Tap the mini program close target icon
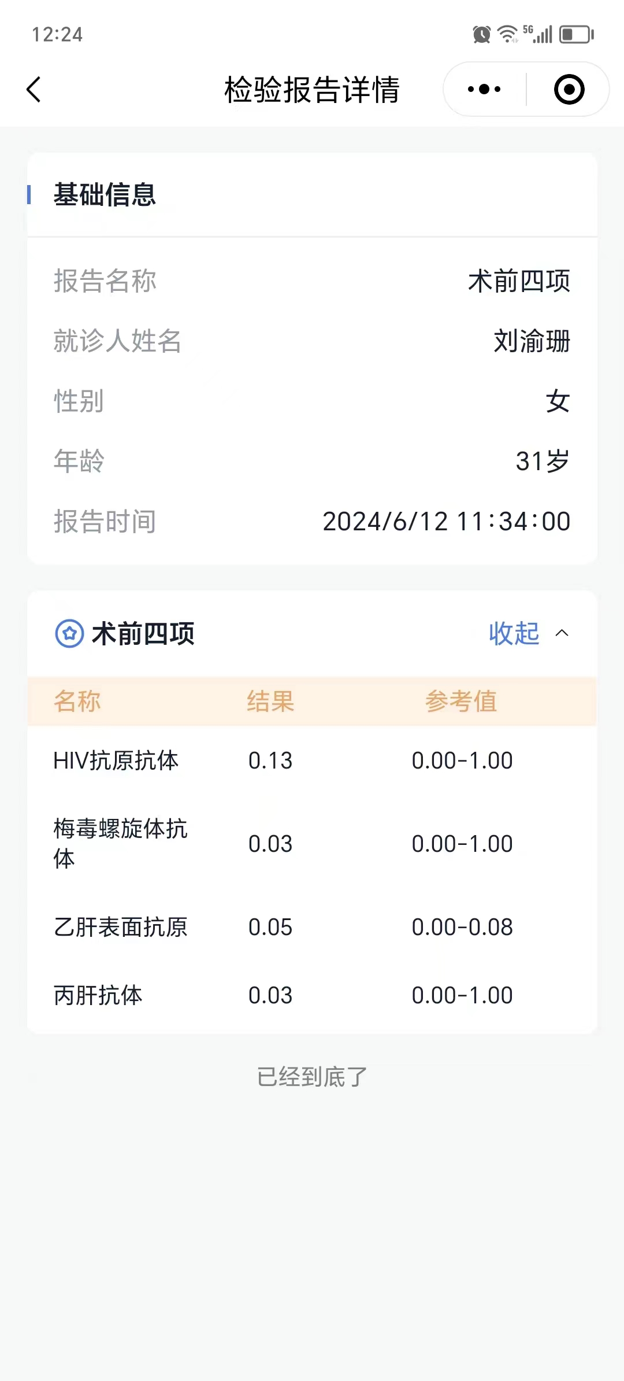Screen dimensions: 624x1381 (x=569, y=89)
